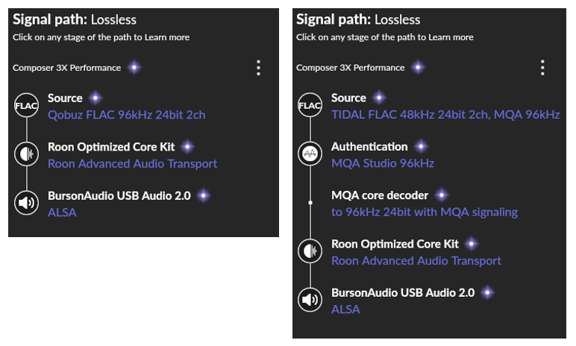Click the MQA core decoder node dot on path line
The height and width of the screenshot is (346, 576).
coord(310,203)
